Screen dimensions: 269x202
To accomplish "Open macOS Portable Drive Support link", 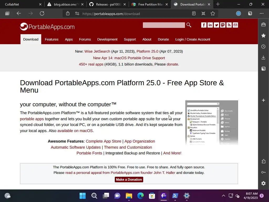I will [x=129, y=58].
